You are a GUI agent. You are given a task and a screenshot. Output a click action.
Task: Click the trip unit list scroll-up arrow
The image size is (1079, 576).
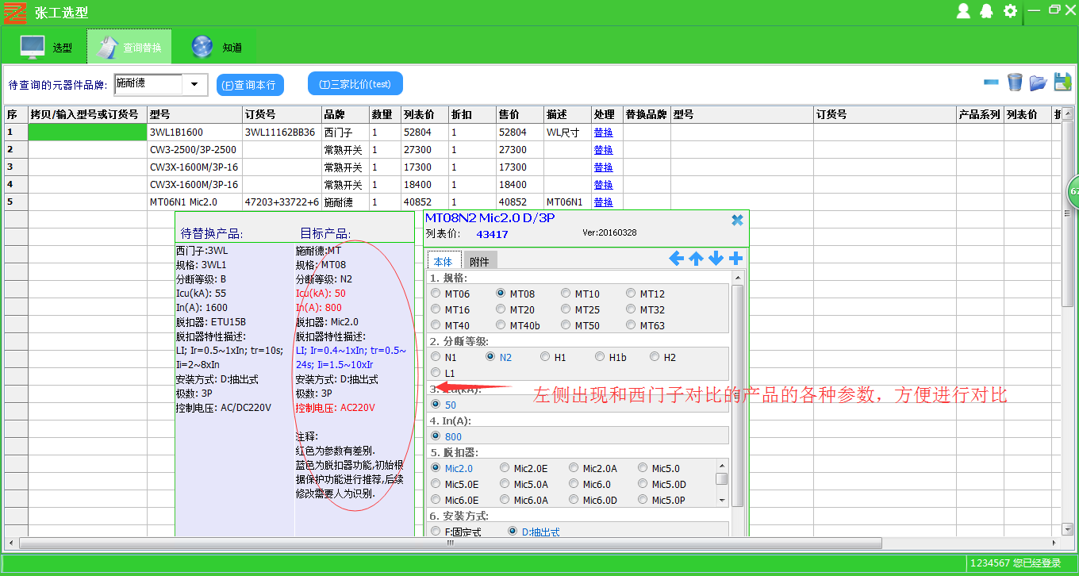pos(722,467)
